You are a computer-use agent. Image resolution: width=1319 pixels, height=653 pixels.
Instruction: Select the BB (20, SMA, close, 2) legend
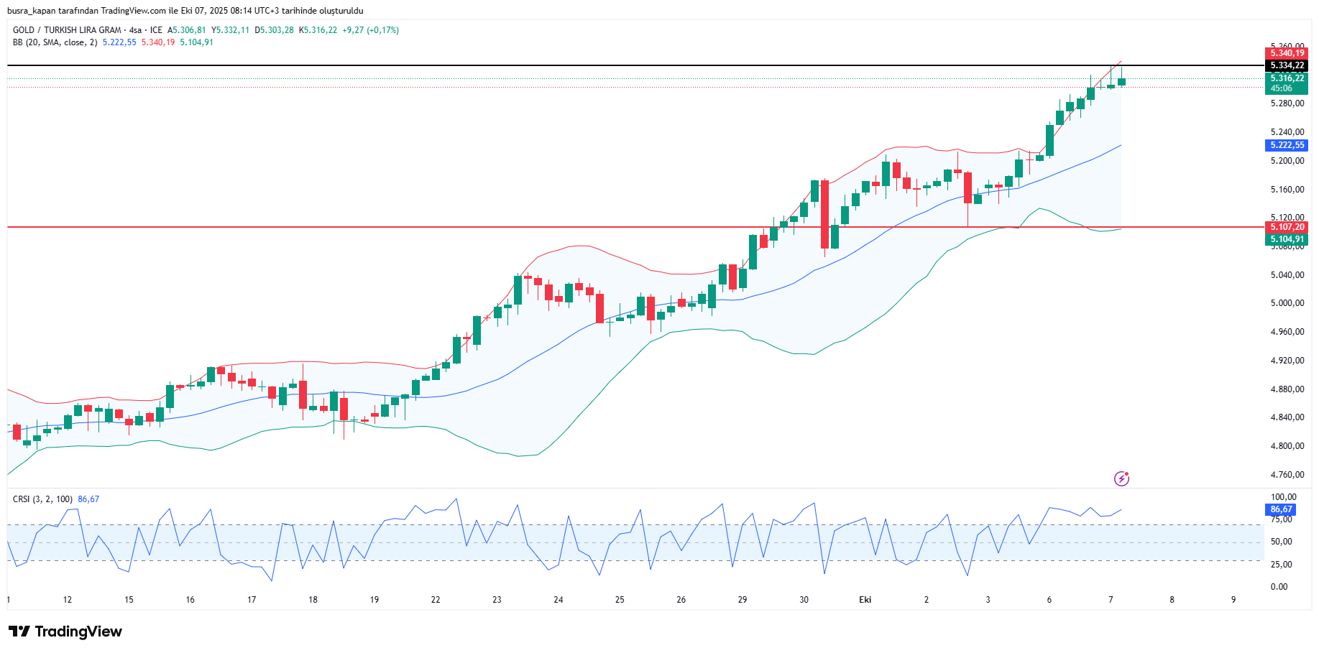click(55, 42)
